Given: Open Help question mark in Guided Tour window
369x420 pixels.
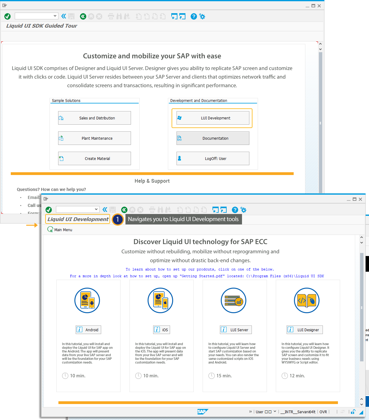Looking at the screenshot, I should click(x=194, y=16).
